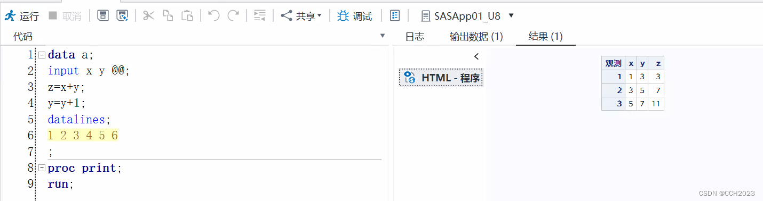Click the 'z=x+y;' code line
The image size is (763, 201).
66,87
